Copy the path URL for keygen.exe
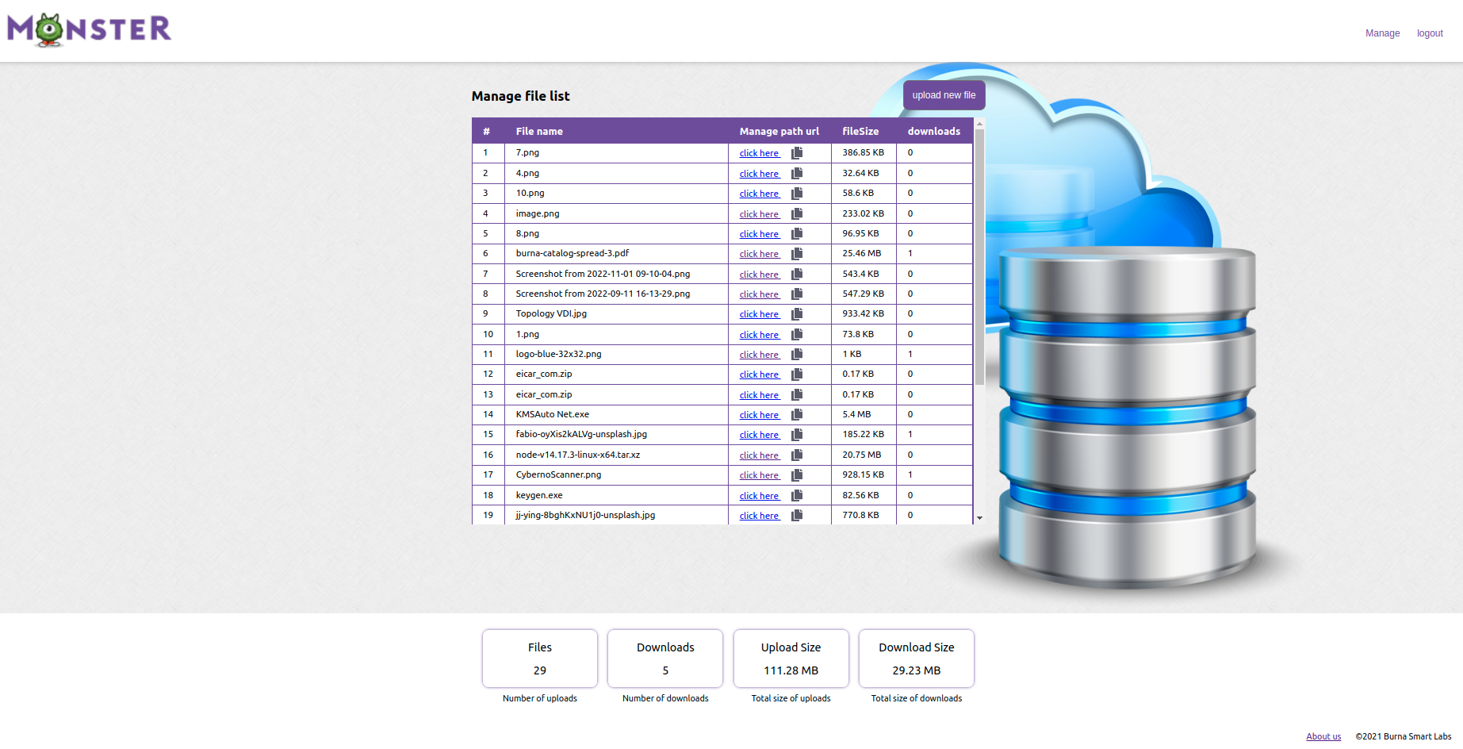The width and height of the screenshot is (1463, 749). coord(797,495)
